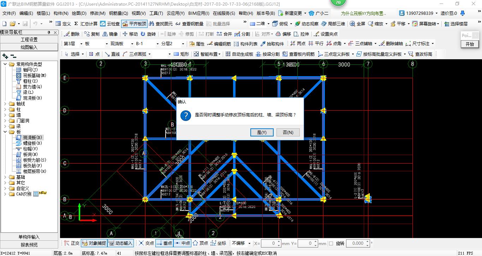Viewport: 482px width, 256px height.
Task: Click the 删除 tool
Action: 72,34
